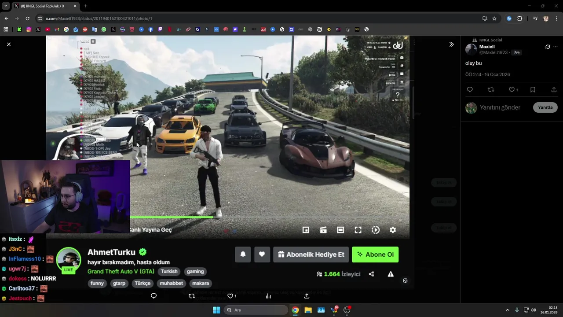Open a new browser tab

(x=85, y=6)
